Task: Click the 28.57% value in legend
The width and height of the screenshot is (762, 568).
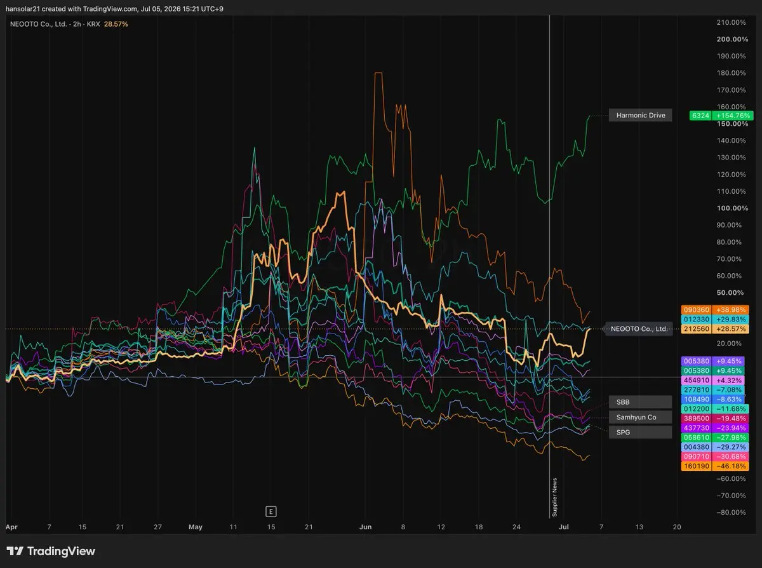Action: (116, 24)
